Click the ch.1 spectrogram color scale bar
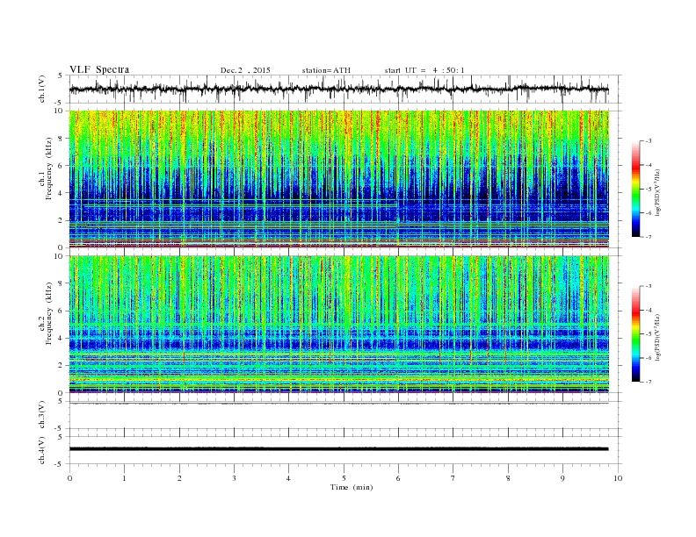The width and height of the screenshot is (696, 537). pos(635,189)
